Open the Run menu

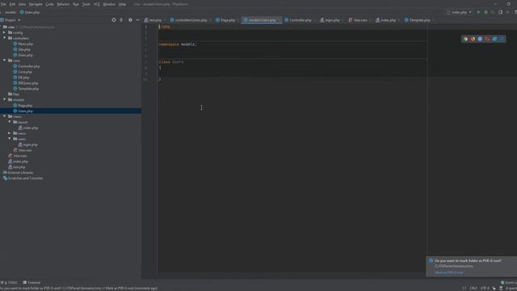tap(76, 4)
